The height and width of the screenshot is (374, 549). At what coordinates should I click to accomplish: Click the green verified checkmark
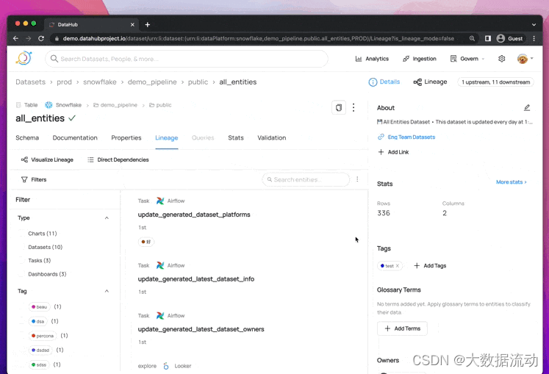coord(72,118)
